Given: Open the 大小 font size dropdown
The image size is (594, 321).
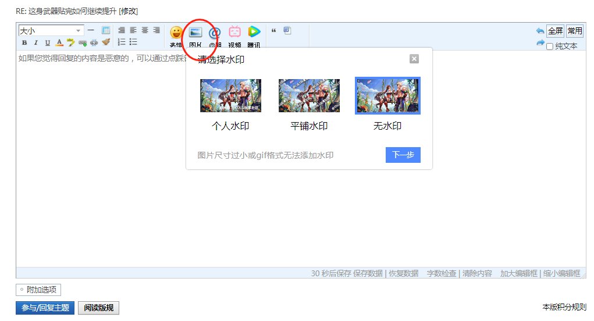Looking at the screenshot, I should (51, 30).
